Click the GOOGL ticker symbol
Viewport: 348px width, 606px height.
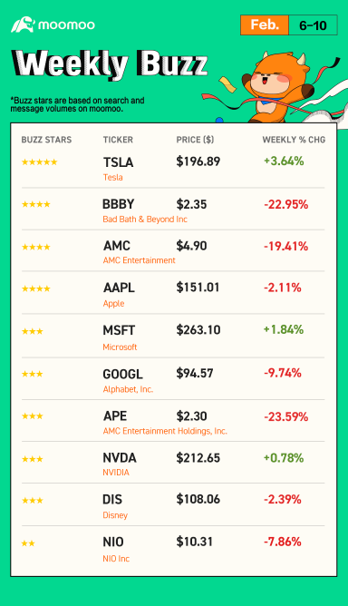pyautogui.click(x=122, y=374)
